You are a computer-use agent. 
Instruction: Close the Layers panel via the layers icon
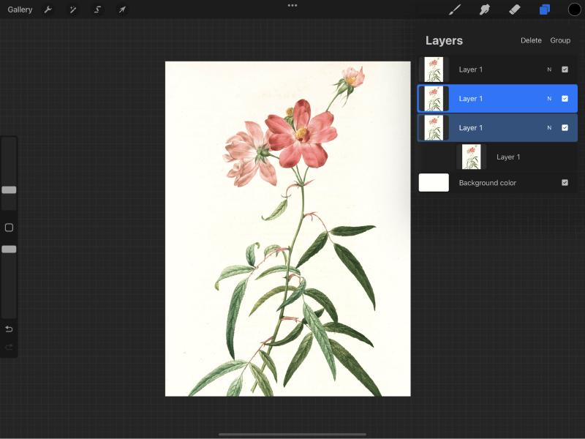(545, 10)
